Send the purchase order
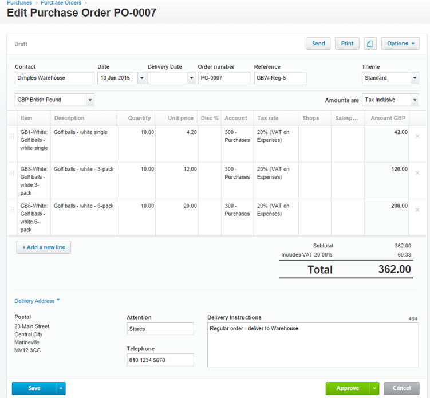The width and height of the screenshot is (430, 398). click(x=318, y=44)
